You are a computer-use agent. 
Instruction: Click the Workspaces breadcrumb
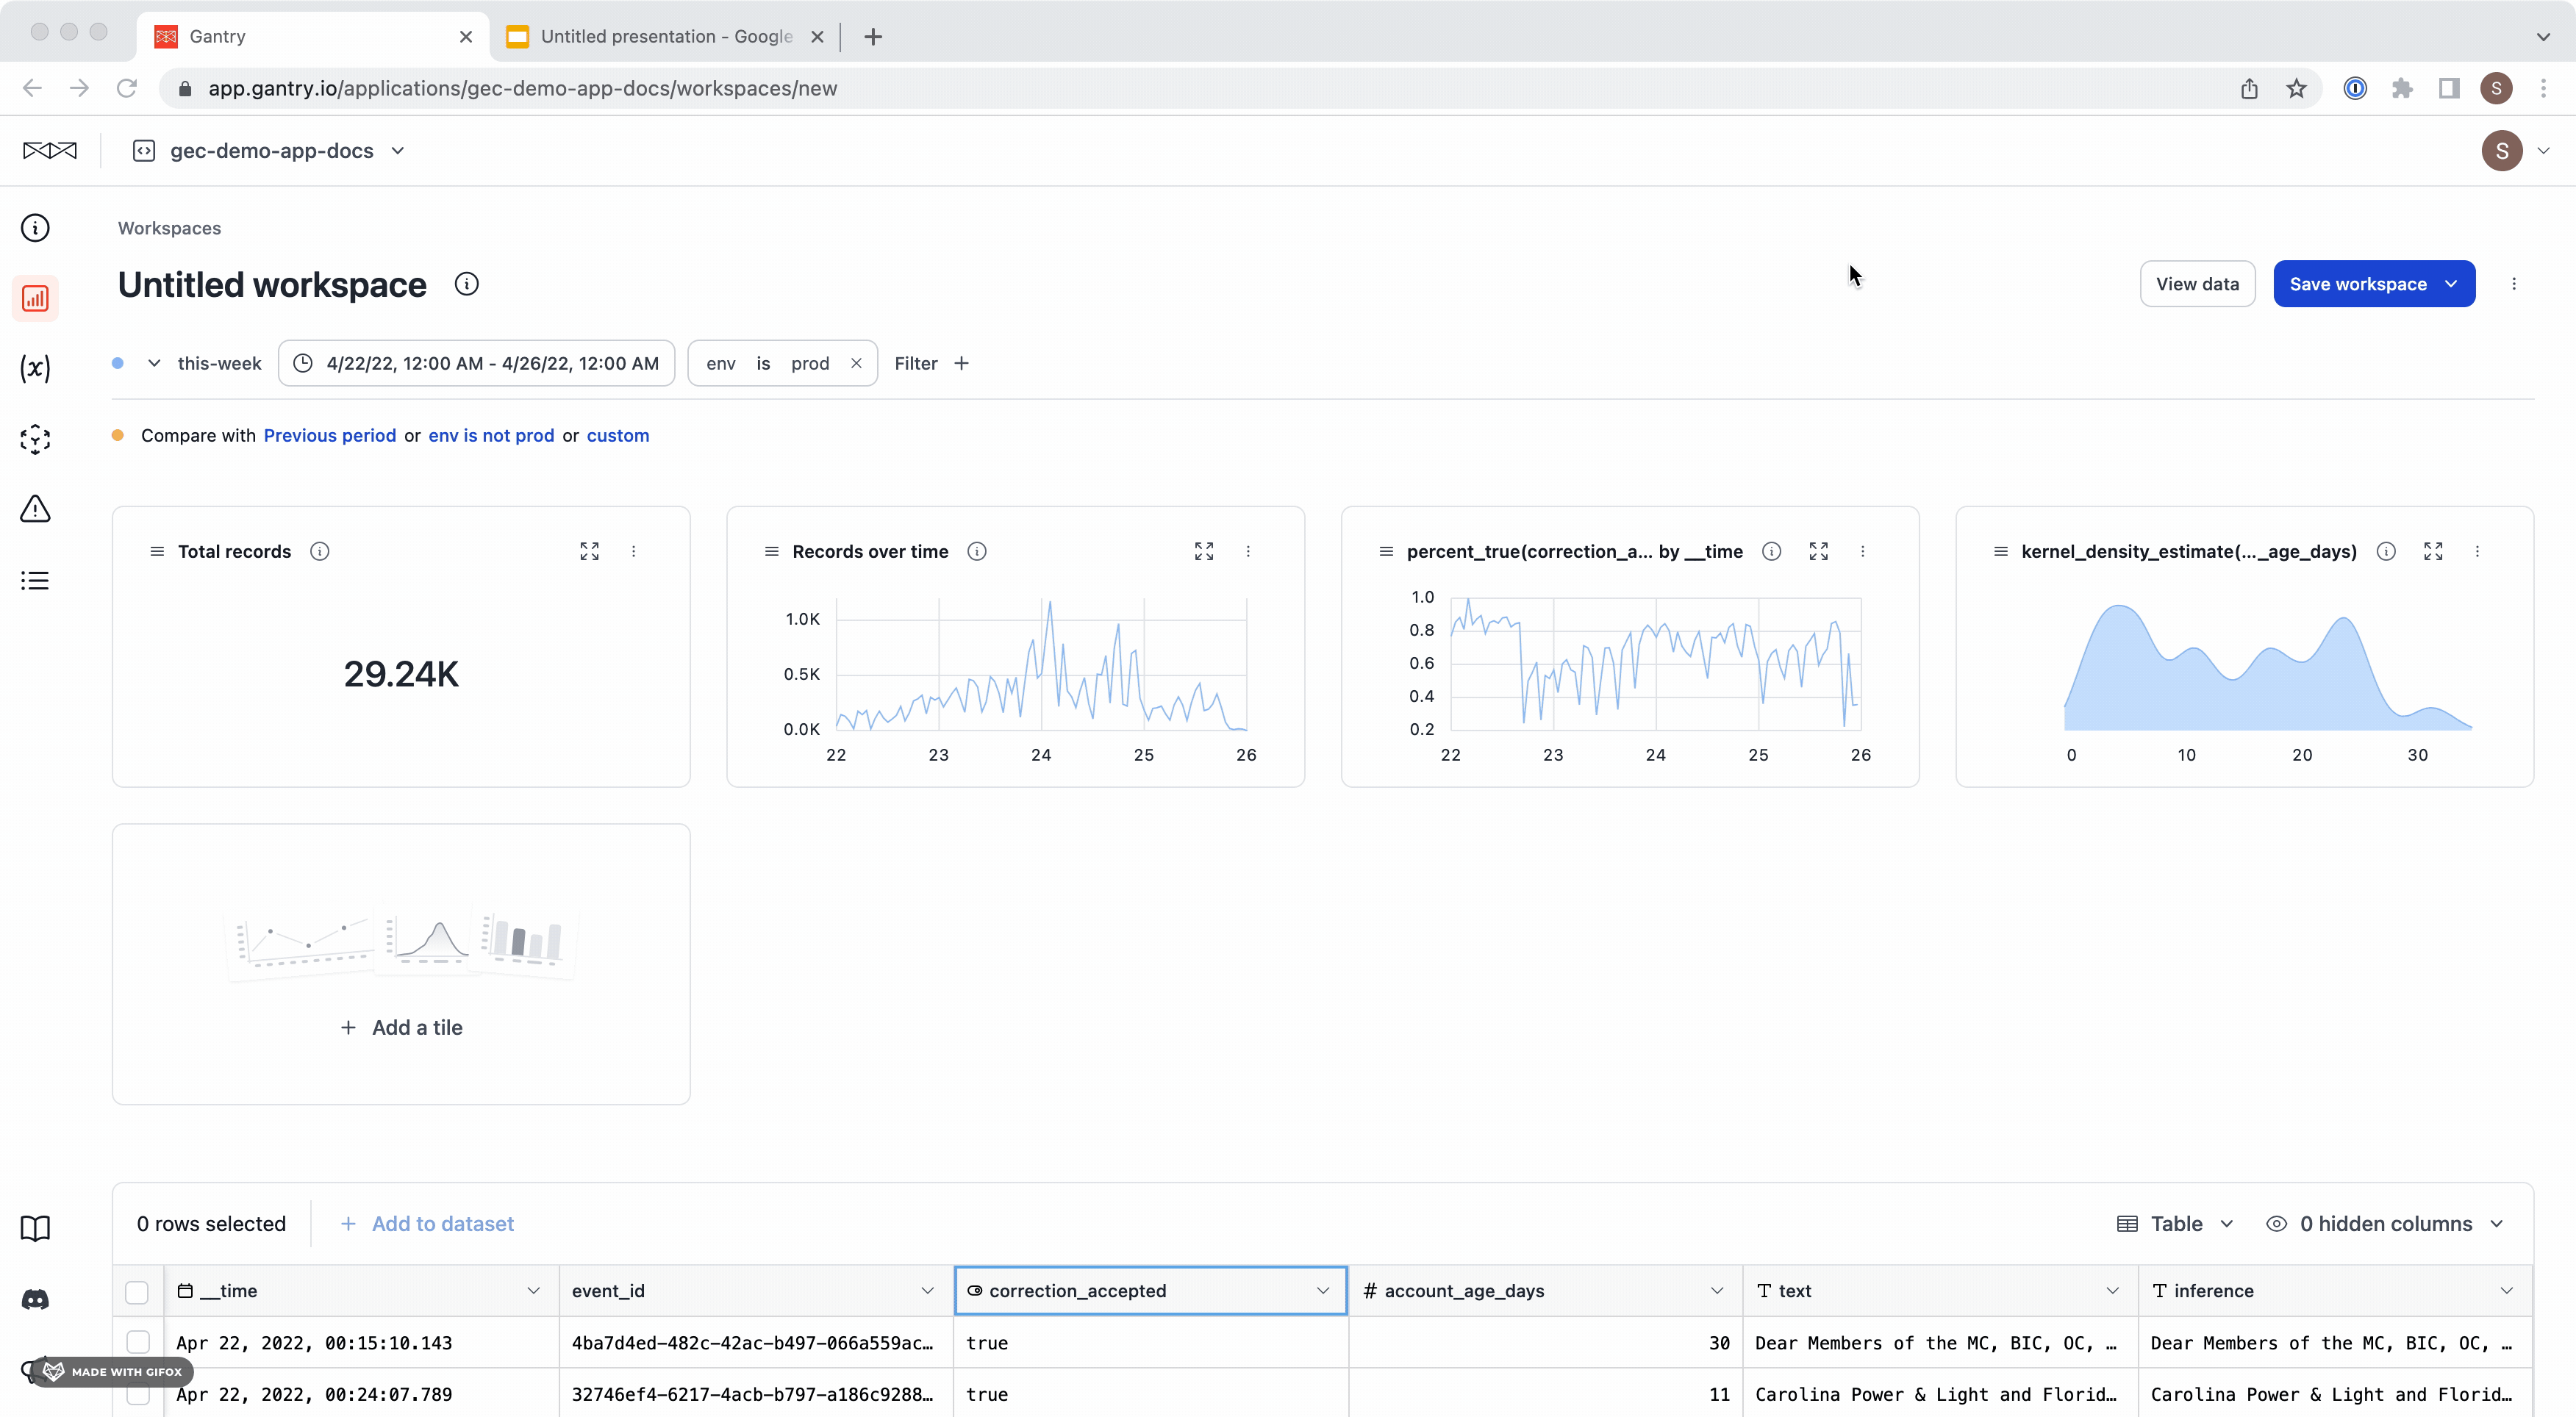point(169,228)
